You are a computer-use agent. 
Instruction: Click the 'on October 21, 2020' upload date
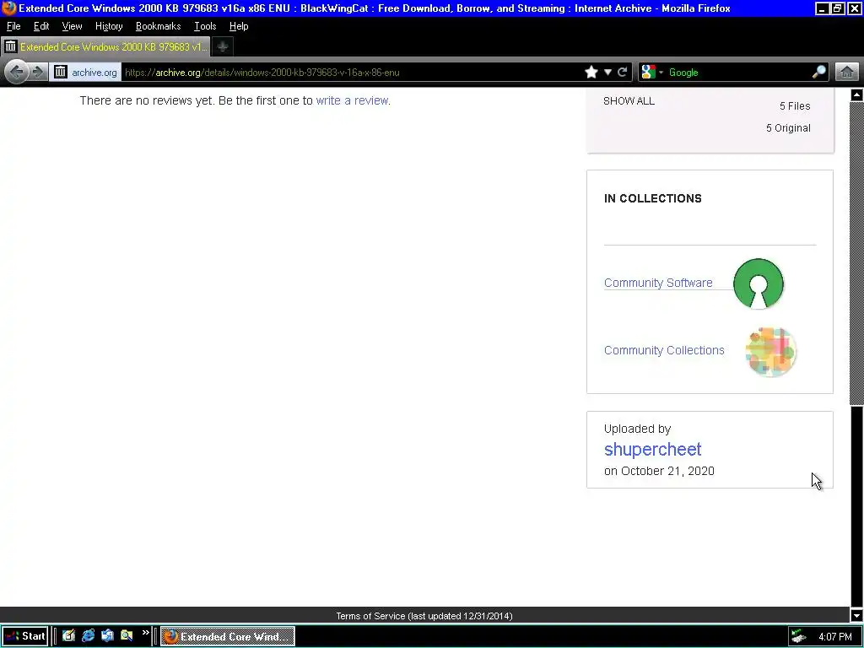pos(659,471)
